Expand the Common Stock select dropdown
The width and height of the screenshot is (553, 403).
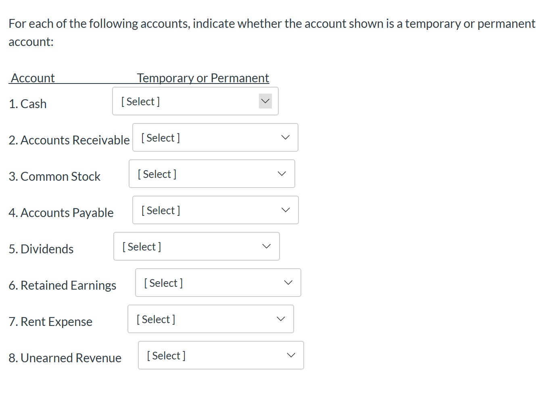pos(211,174)
